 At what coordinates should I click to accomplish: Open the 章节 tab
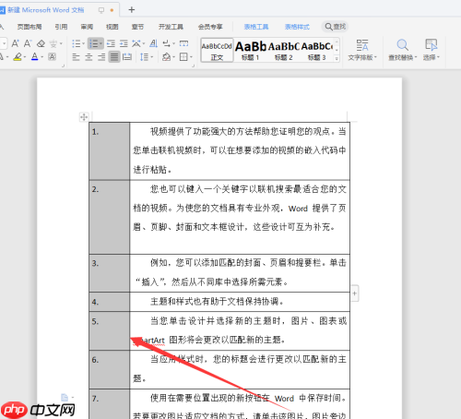(137, 27)
